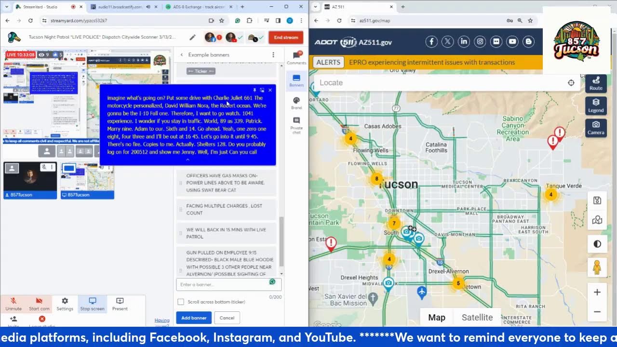
Task: Open the Present option
Action: click(x=120, y=304)
